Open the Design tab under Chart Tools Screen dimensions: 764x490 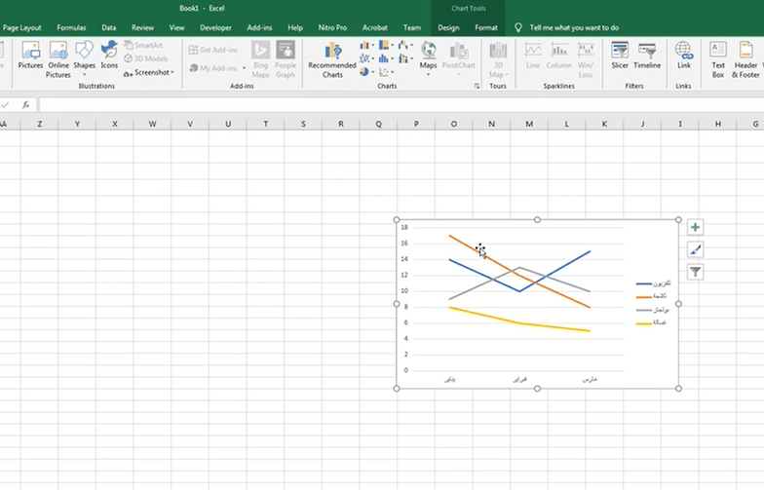click(x=448, y=27)
